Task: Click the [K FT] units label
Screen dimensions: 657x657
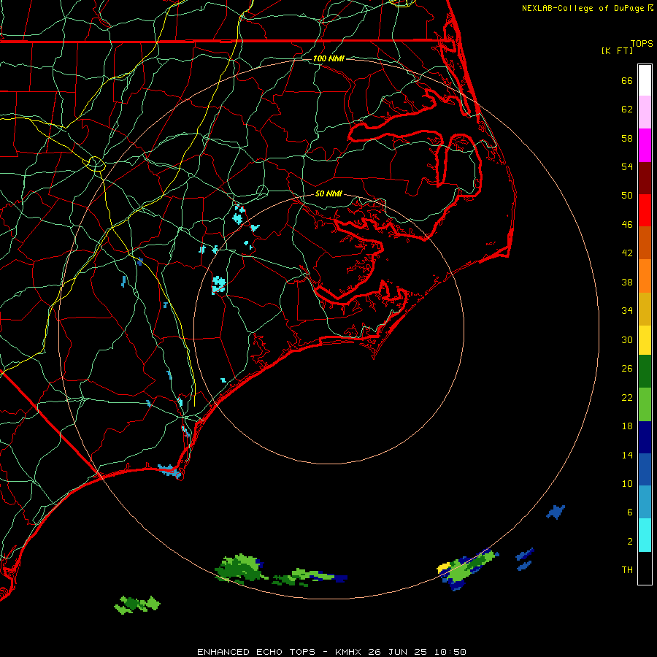Action: 617,50
